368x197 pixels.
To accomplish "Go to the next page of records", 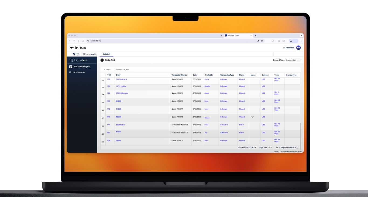I will point(295,148).
